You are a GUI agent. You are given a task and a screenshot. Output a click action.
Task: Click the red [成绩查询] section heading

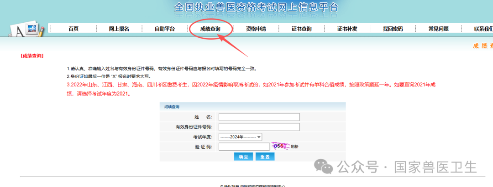(32, 56)
